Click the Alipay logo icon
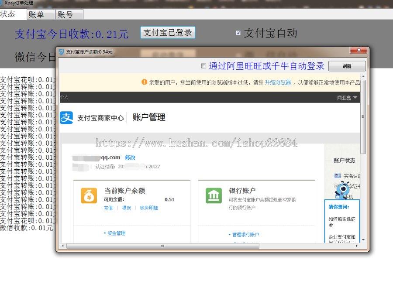Screen dimensions: 393x284 [x=66, y=117]
